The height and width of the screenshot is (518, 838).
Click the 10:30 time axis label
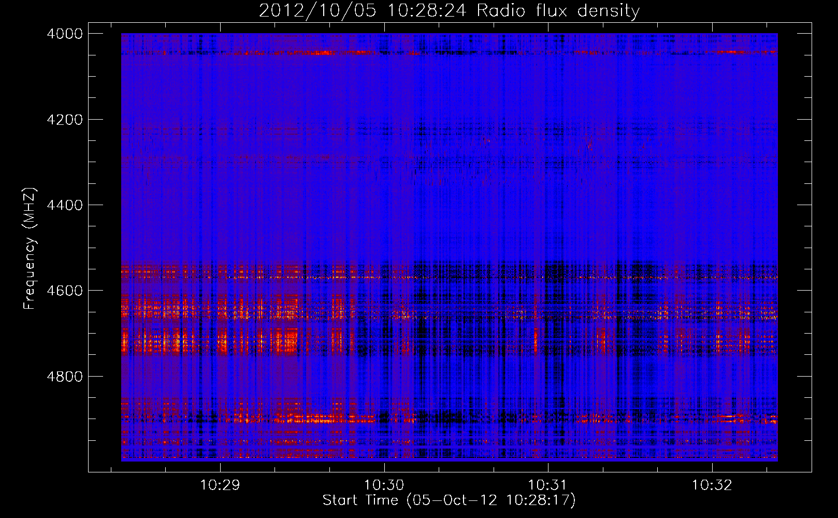click(384, 485)
